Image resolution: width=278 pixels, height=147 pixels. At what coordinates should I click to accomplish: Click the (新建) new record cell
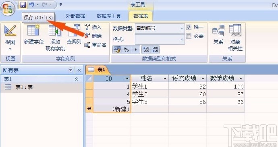coord(112,109)
